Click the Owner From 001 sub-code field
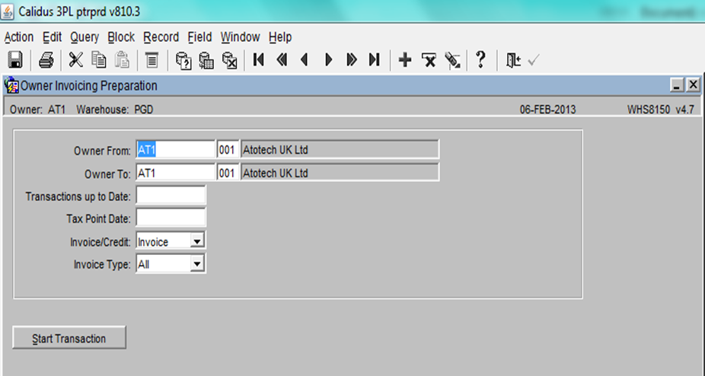 pyautogui.click(x=228, y=150)
